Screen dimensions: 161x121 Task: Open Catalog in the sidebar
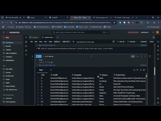(12, 50)
